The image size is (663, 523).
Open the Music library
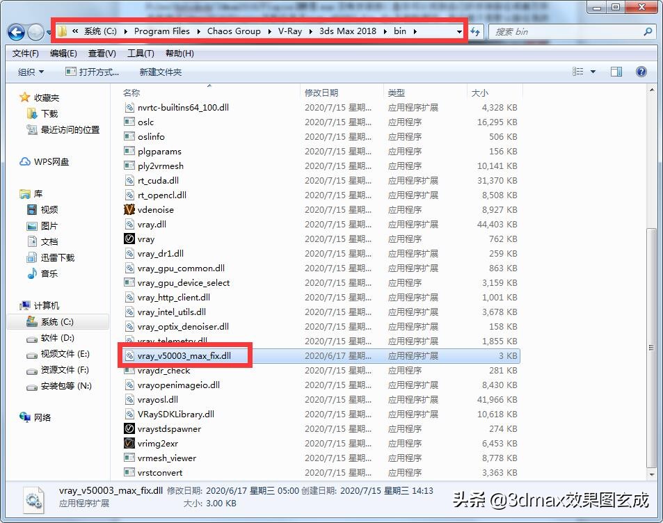42,273
